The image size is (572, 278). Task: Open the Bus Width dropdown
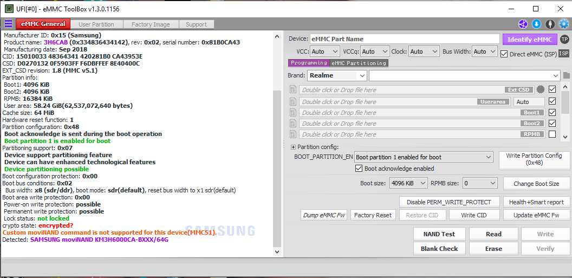485,51
